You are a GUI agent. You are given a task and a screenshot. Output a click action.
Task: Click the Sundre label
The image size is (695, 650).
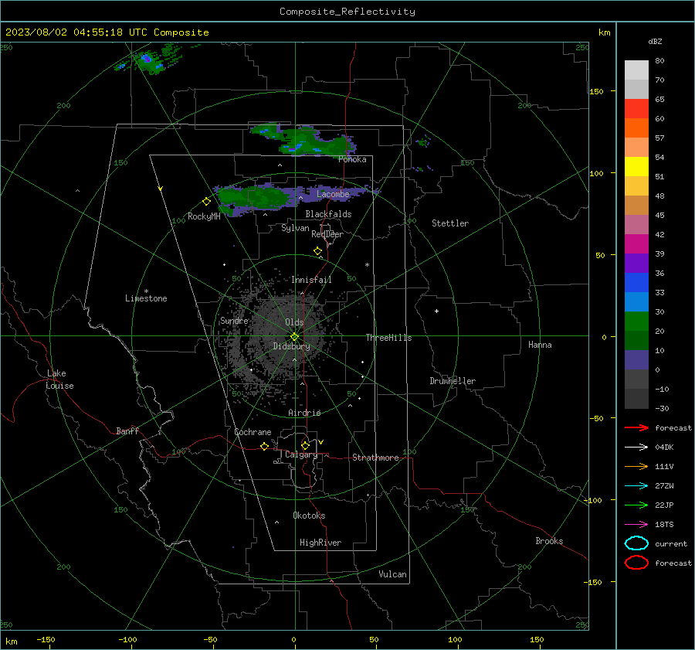[235, 321]
